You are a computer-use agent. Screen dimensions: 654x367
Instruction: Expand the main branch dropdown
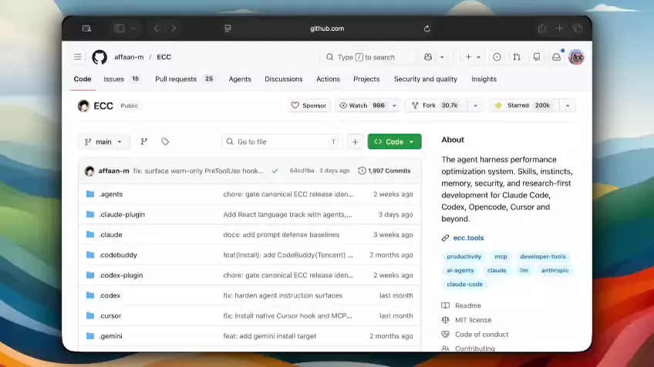(104, 142)
